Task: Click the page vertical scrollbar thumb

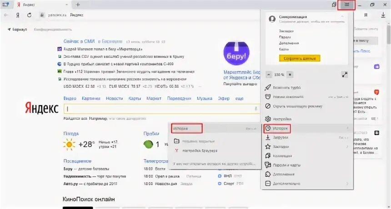Action: tap(389, 34)
